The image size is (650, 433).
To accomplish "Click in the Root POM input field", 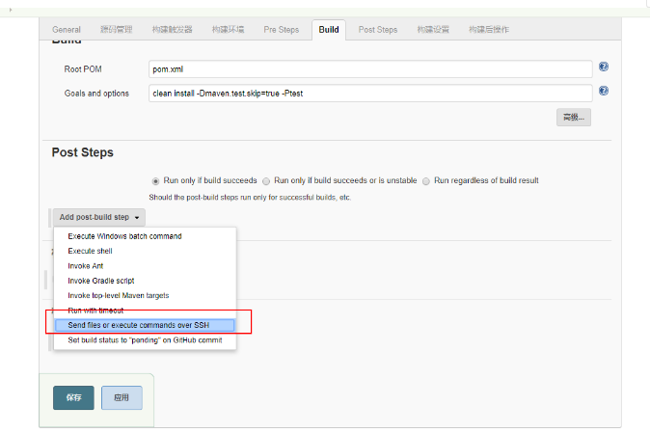I will point(370,69).
